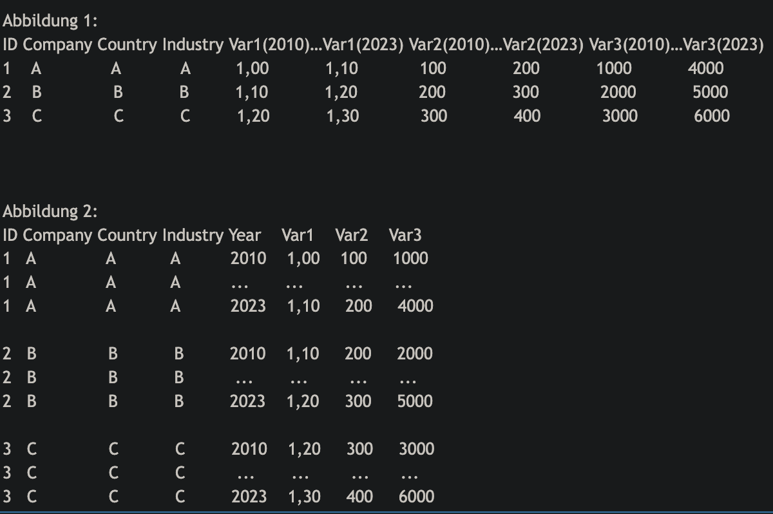Click the Company header in Abbildung 1
Image resolution: width=773 pixels, height=514 pixels.
coord(57,45)
